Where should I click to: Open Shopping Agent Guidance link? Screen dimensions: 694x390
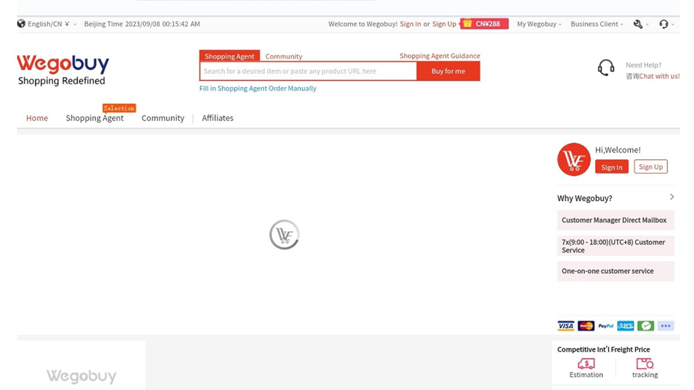(439, 56)
